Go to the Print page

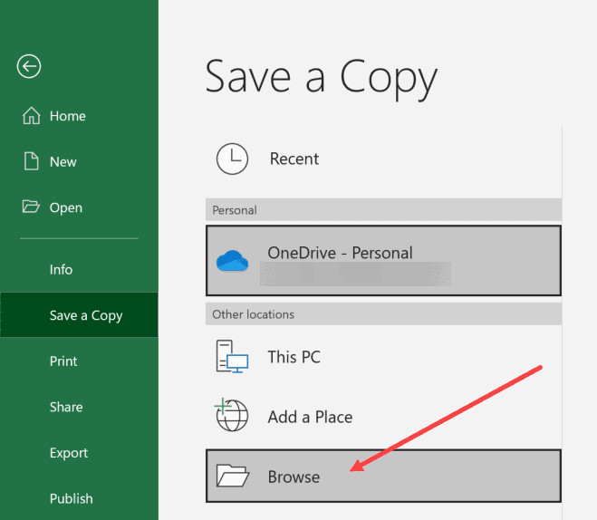[x=63, y=361]
